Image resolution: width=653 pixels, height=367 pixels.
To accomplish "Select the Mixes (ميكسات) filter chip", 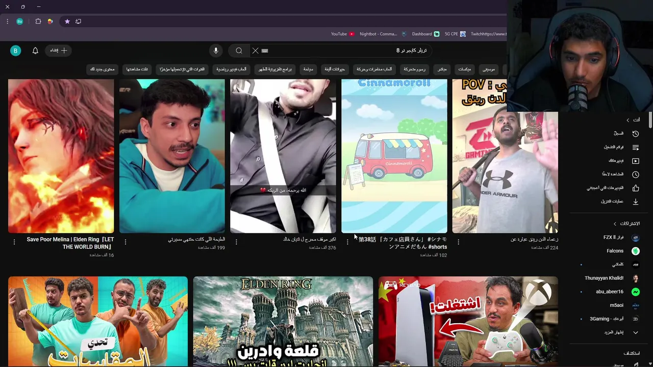I will coord(464,69).
